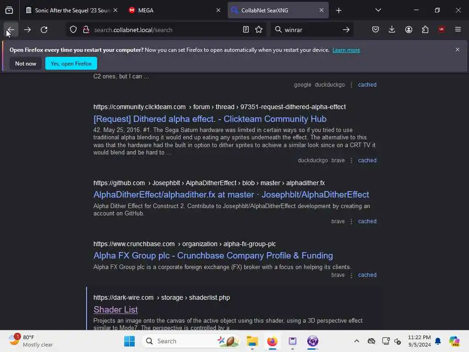Viewport: 469px width, 352px height.
Task: Click the winrar search box
Action: tap(311, 30)
